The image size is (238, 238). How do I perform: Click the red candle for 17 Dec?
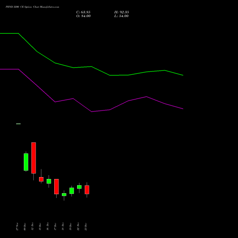57,187
